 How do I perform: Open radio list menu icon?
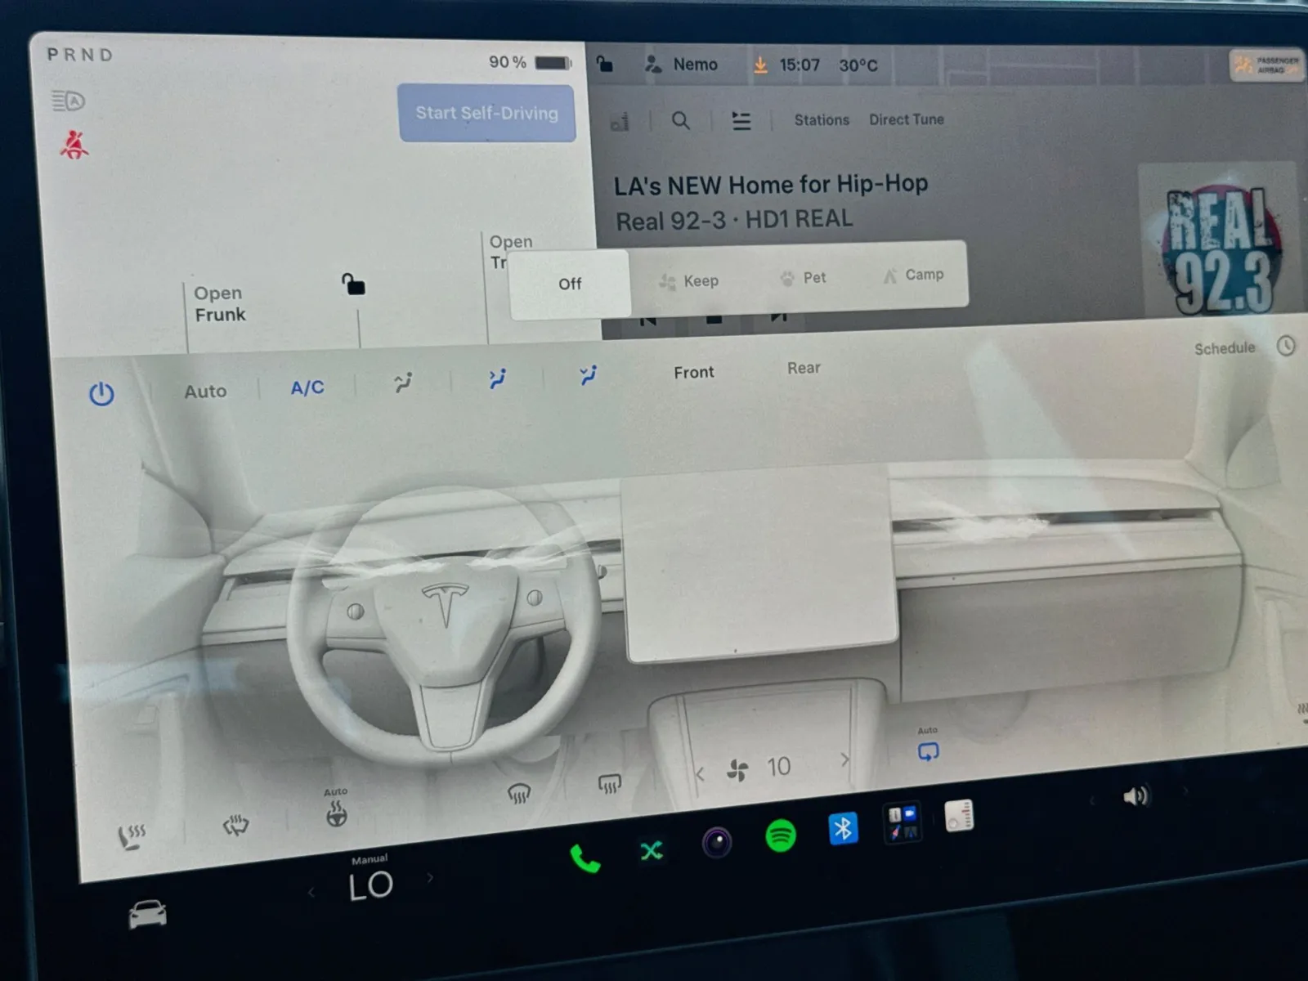click(741, 121)
